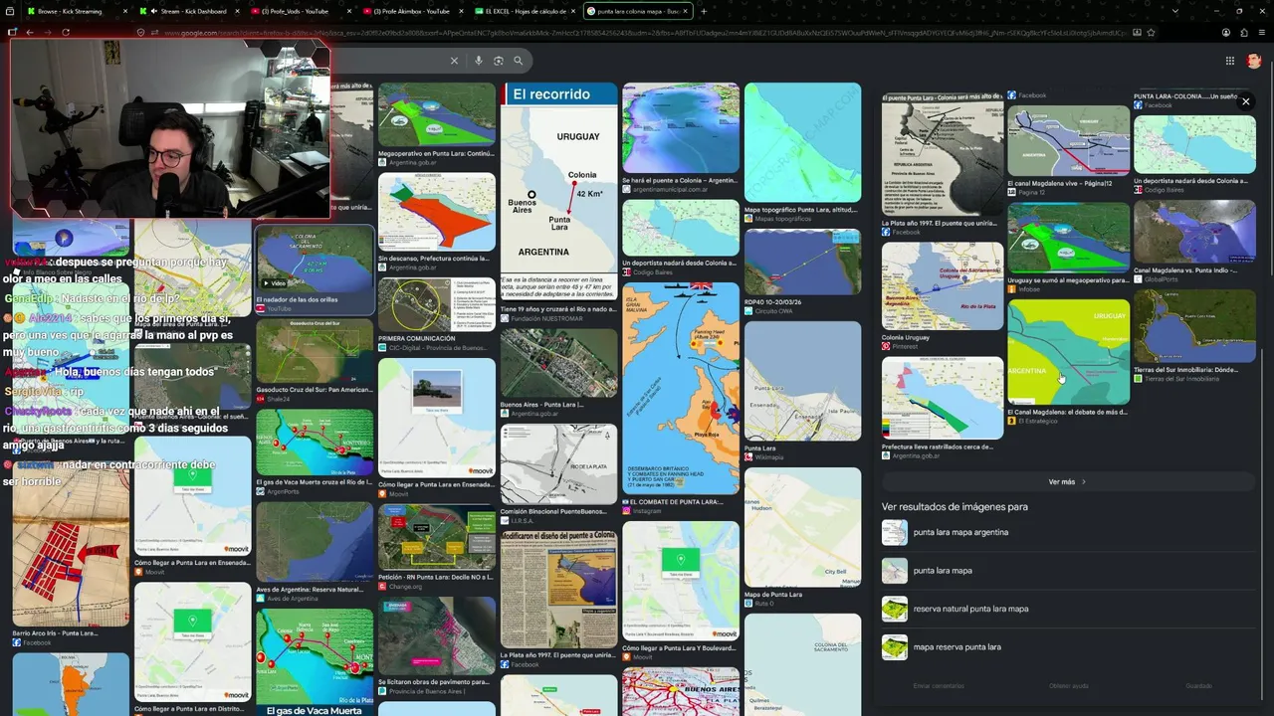Open 'Prefectura lleva rastrillados' image in side panel
This screenshot has width=1274, height=716.
click(x=943, y=398)
